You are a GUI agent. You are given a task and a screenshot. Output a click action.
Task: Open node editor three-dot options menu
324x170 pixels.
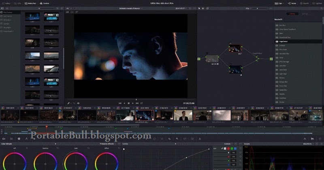[x=271, y=8]
